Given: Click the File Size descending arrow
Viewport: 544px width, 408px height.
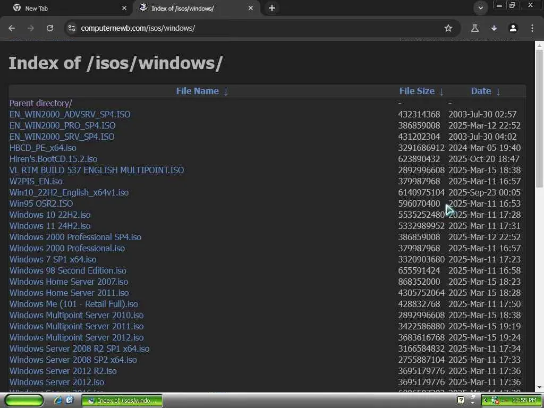Looking at the screenshot, I should point(441,91).
